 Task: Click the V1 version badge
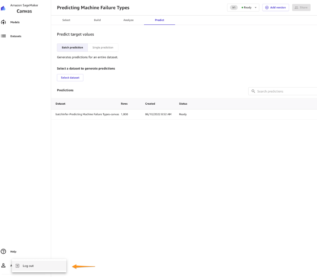(234, 7)
